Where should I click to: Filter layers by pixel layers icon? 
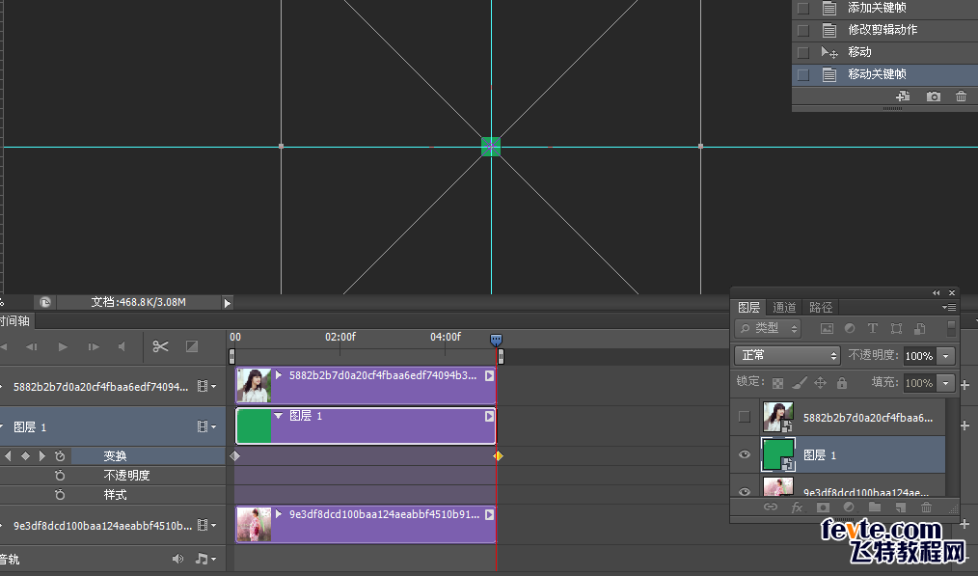[x=827, y=328]
